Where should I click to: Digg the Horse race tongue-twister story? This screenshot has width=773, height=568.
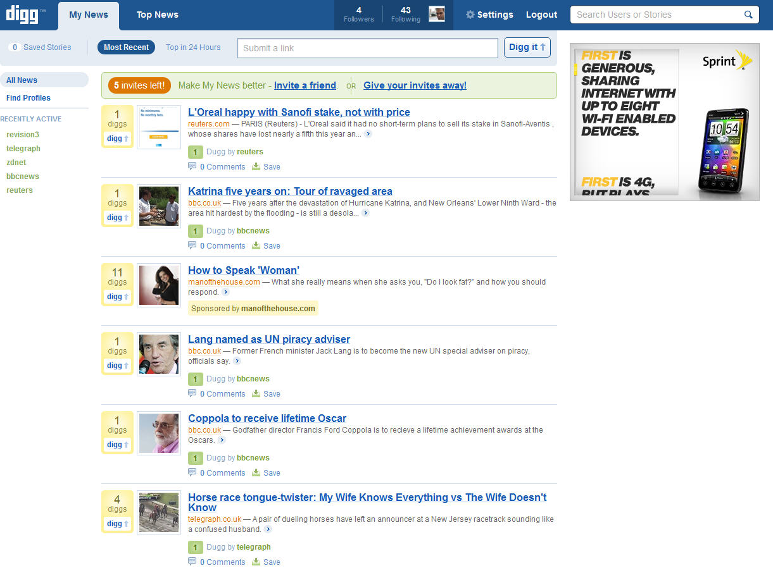[x=117, y=524]
